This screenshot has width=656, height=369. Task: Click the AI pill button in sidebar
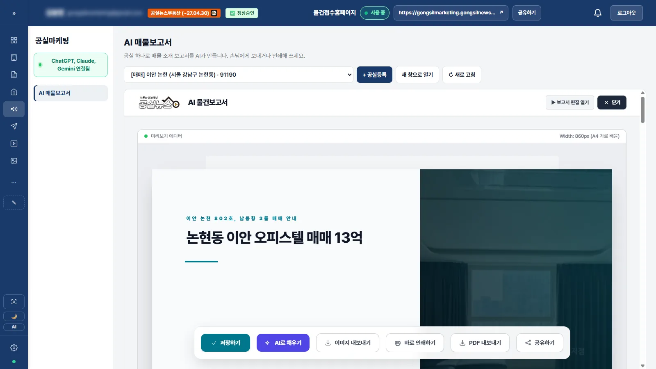click(14, 327)
